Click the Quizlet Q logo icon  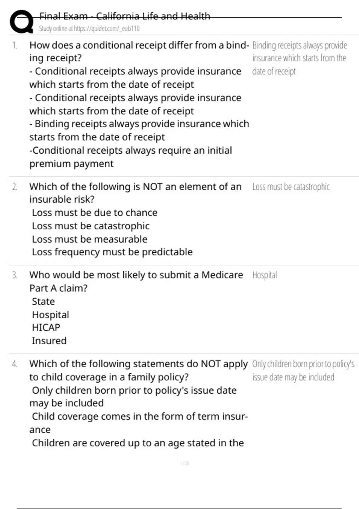(x=22, y=22)
